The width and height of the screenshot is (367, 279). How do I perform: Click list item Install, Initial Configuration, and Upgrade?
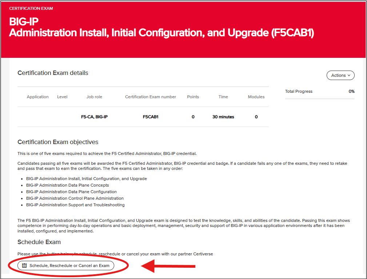[x=87, y=179]
